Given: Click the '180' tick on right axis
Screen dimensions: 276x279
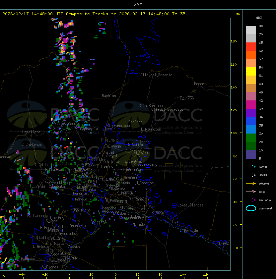Looking at the screenshot, I should 234,41.
